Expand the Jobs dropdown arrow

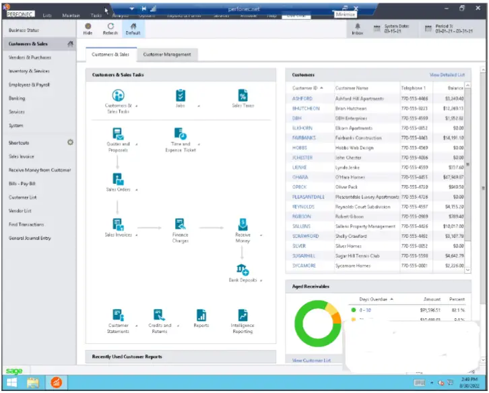pyautogui.click(x=199, y=106)
